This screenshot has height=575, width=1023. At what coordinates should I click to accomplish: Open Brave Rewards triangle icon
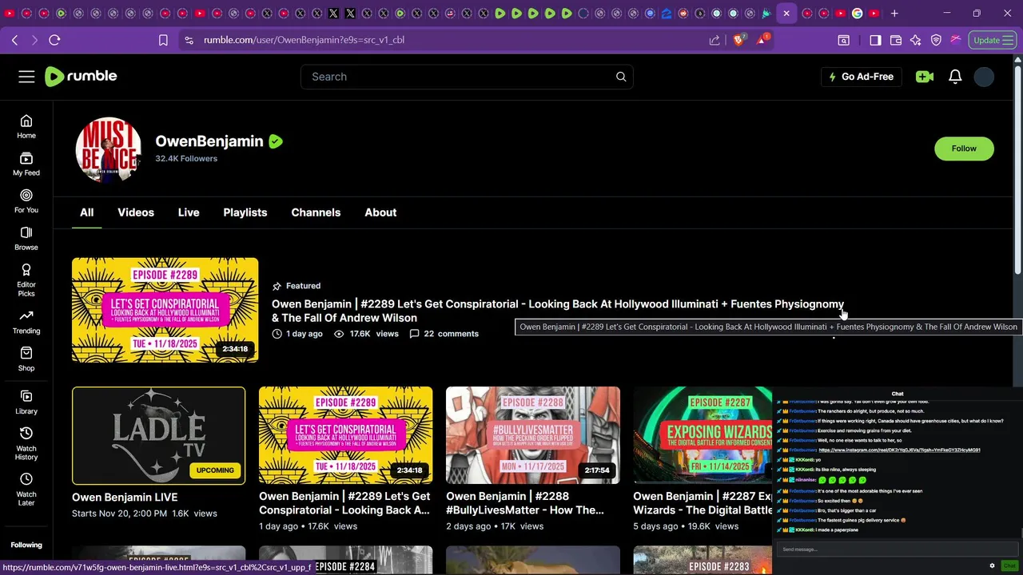point(762,40)
